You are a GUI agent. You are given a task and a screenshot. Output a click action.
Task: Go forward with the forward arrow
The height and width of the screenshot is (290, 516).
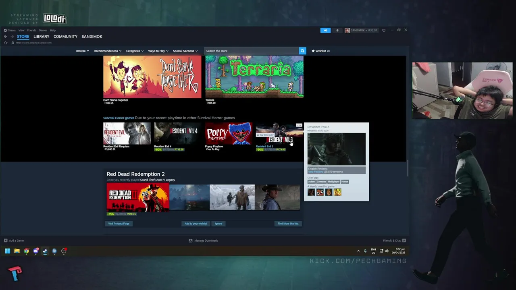(12, 36)
